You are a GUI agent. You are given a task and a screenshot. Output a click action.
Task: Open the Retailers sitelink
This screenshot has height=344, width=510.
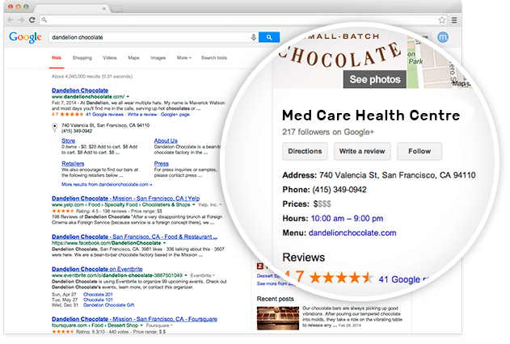point(73,163)
